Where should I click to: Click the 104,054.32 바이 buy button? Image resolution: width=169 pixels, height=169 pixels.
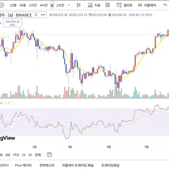coord(13,23)
